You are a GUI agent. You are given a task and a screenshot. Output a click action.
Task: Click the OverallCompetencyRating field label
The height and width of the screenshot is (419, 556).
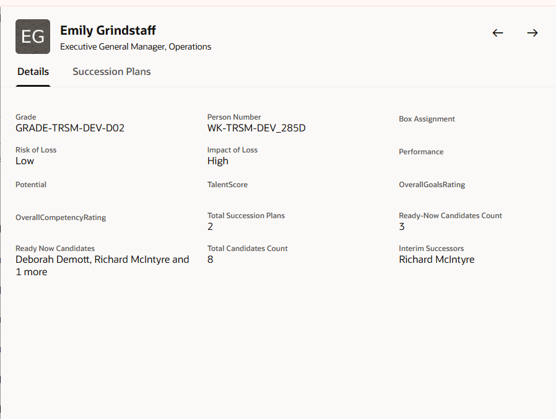point(60,217)
